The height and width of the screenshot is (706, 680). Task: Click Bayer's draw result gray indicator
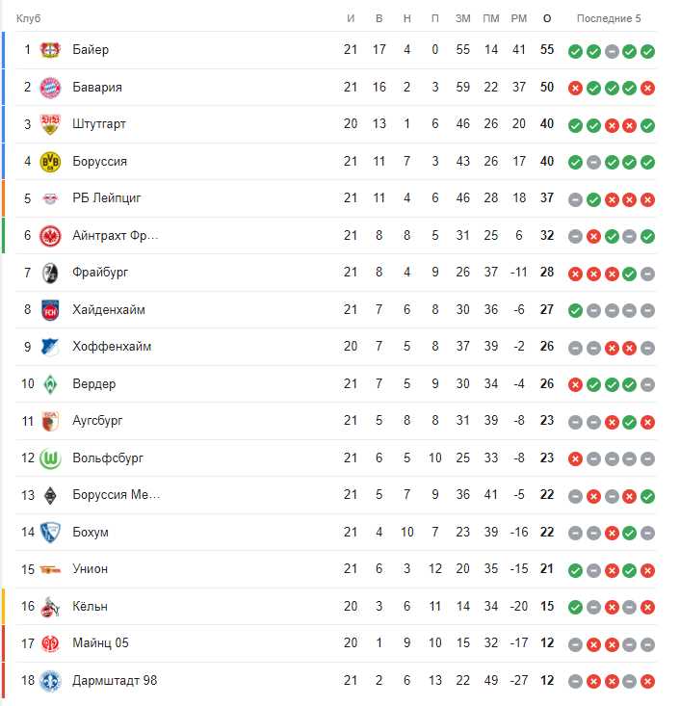point(612,52)
